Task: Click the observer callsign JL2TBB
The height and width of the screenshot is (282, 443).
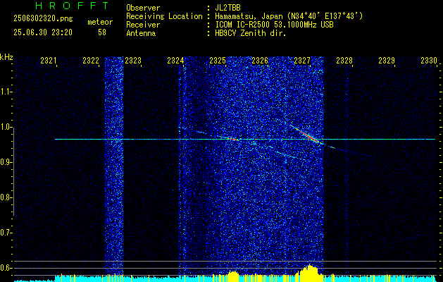Action: 227,8
